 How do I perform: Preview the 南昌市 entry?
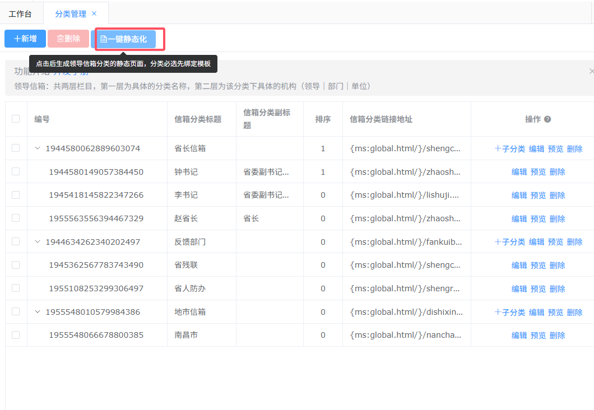tap(538, 336)
